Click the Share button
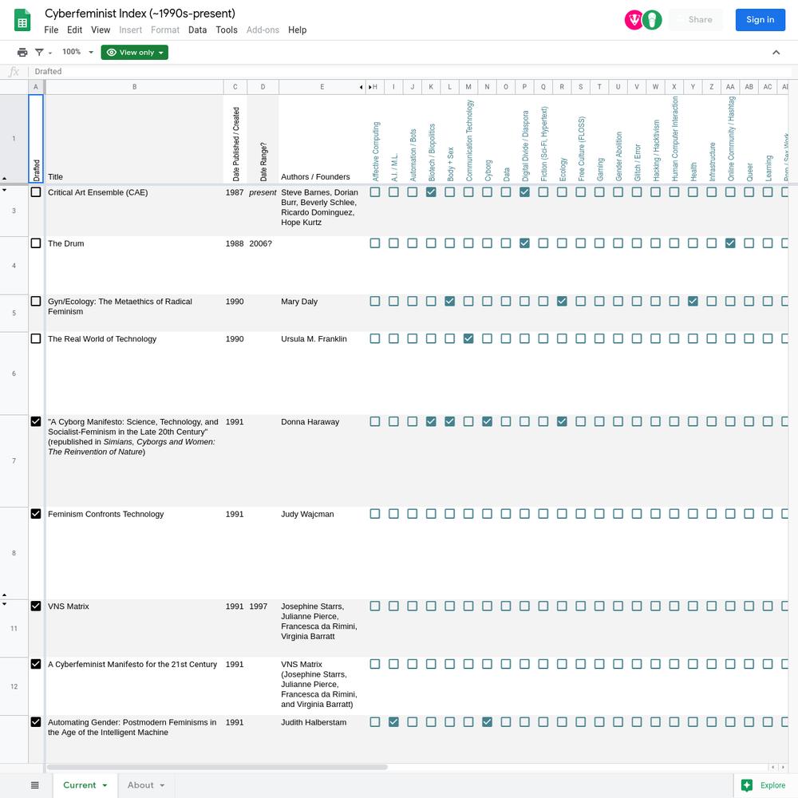This screenshot has width=798, height=798. tap(696, 20)
